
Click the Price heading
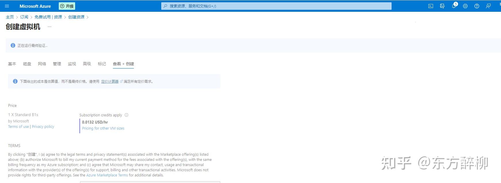point(12,105)
